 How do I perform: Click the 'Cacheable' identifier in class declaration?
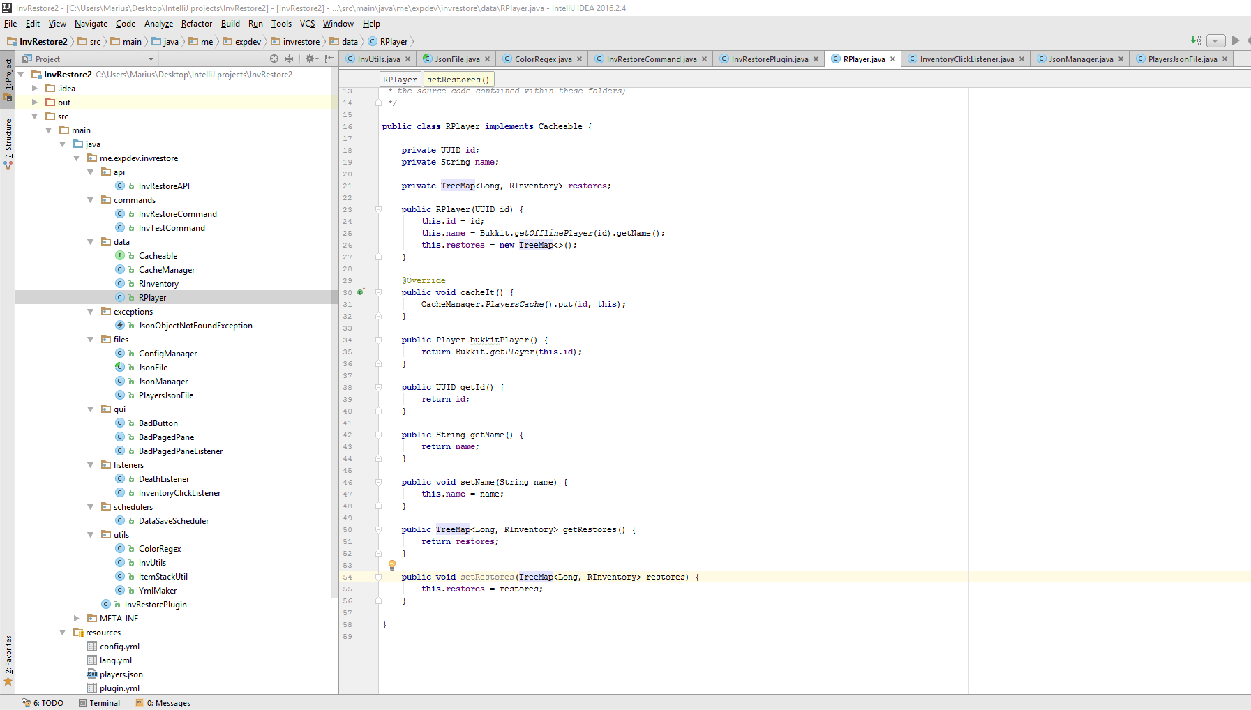560,126
